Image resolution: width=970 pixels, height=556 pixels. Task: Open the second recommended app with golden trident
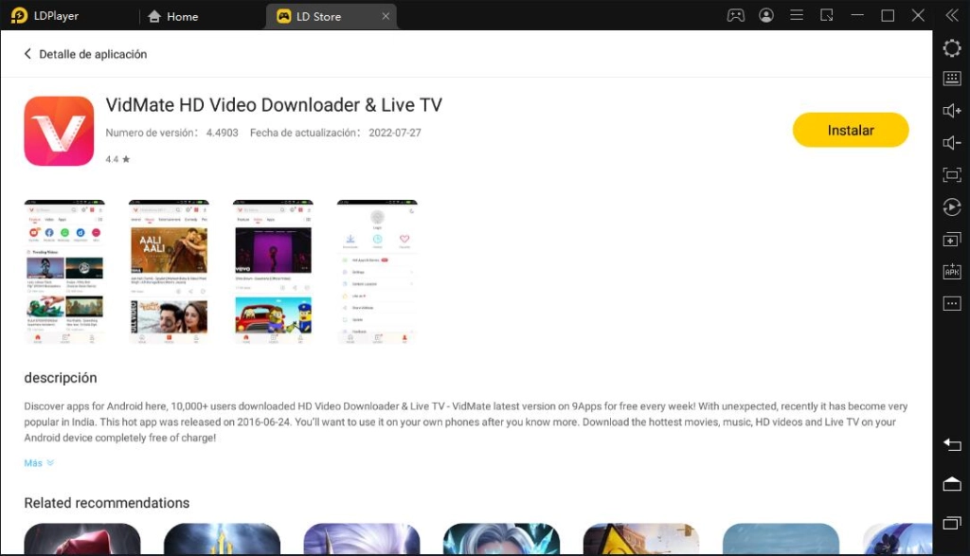point(222,539)
